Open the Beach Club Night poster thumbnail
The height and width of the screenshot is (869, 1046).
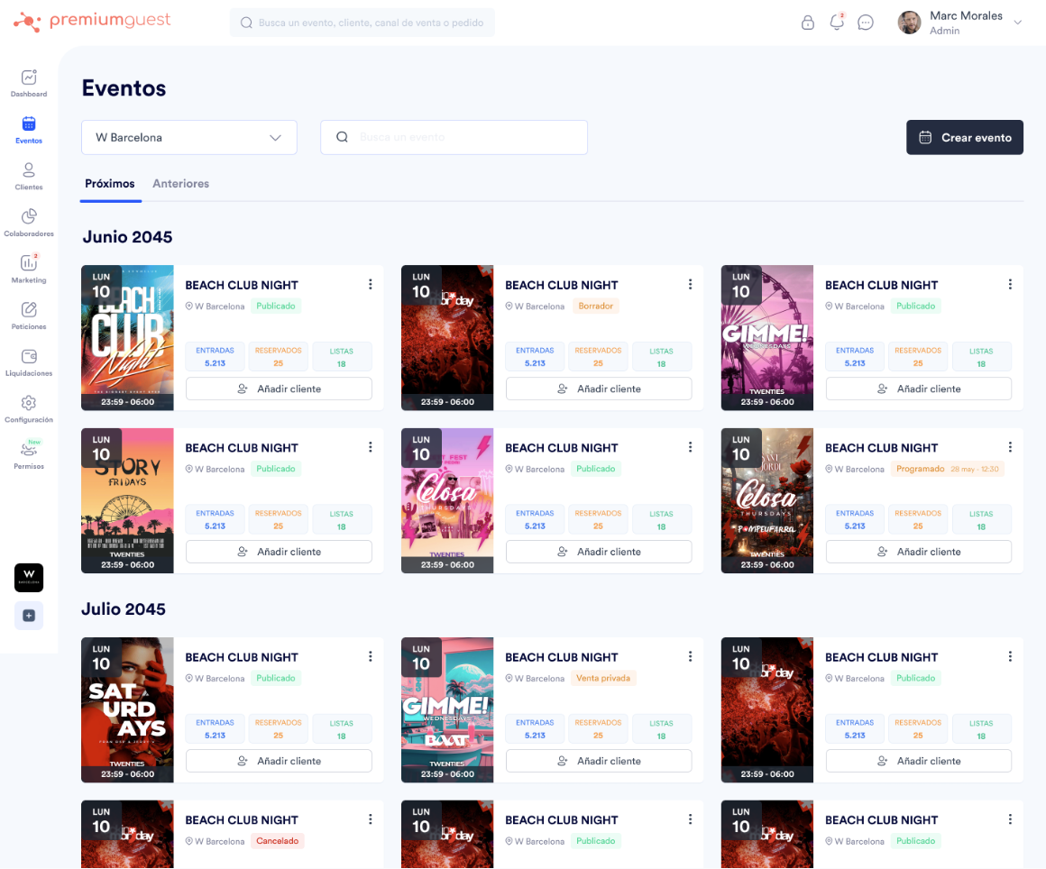(x=127, y=337)
